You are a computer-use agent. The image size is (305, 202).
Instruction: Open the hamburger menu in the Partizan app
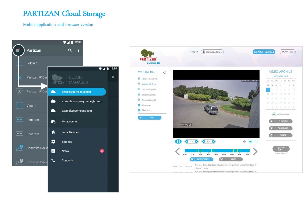pyautogui.click(x=17, y=50)
